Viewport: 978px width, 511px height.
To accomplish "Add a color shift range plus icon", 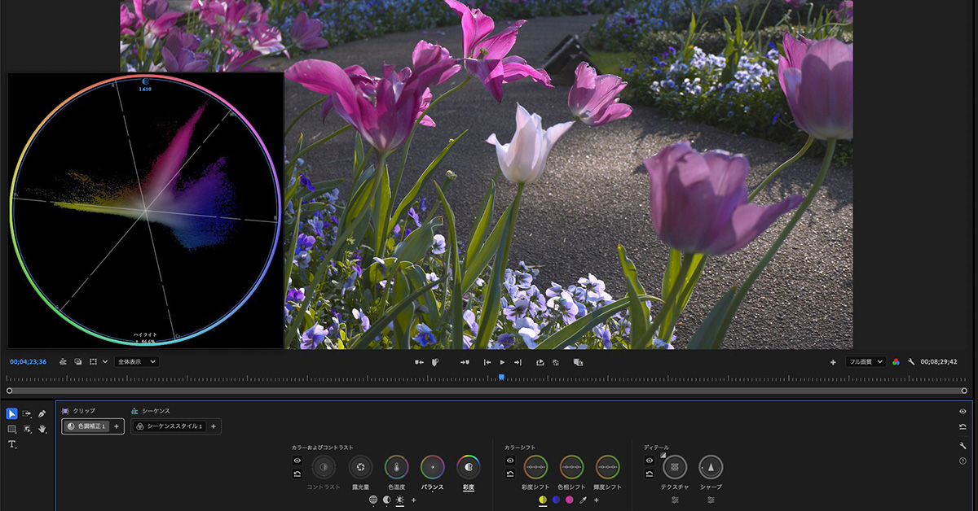I will pos(596,500).
